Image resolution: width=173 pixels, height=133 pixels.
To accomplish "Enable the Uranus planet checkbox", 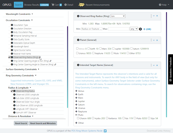I will (77, 53).
